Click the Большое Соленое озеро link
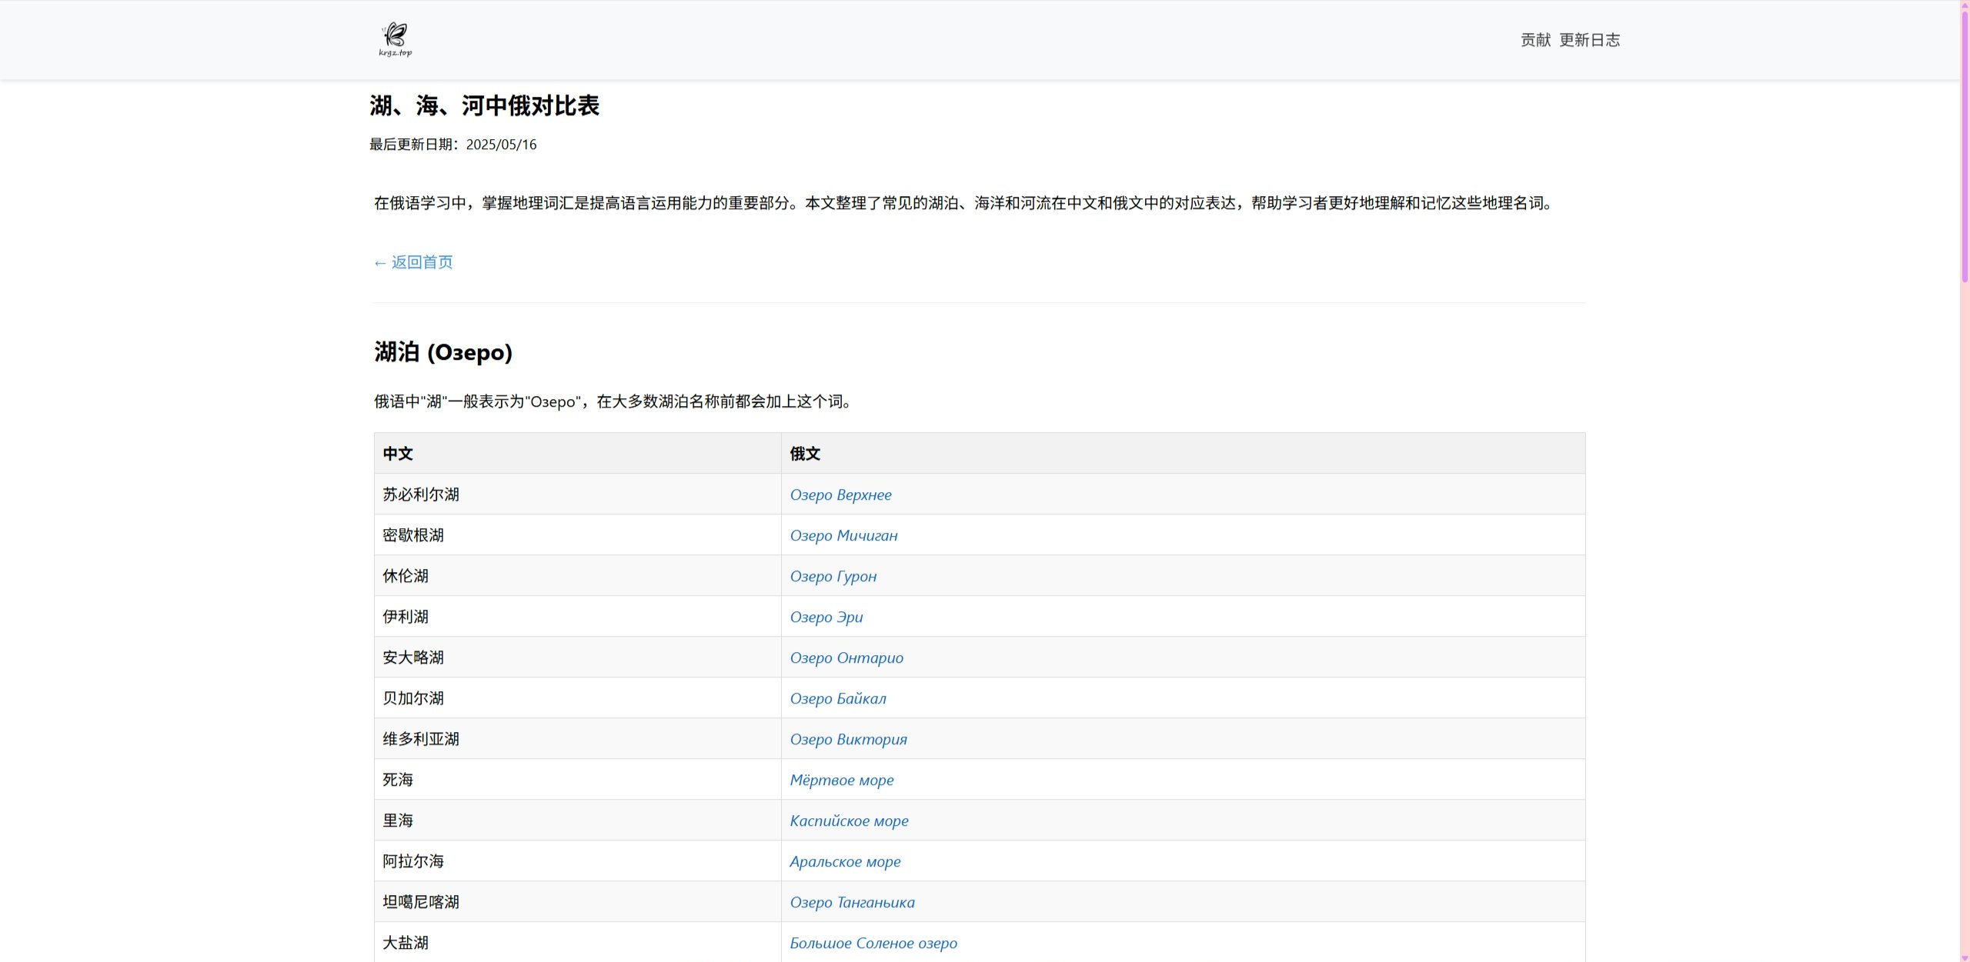 pos(873,944)
